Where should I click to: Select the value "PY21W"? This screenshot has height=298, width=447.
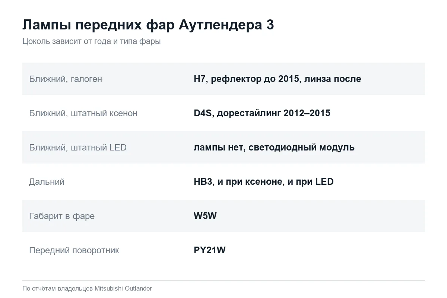[x=210, y=250]
